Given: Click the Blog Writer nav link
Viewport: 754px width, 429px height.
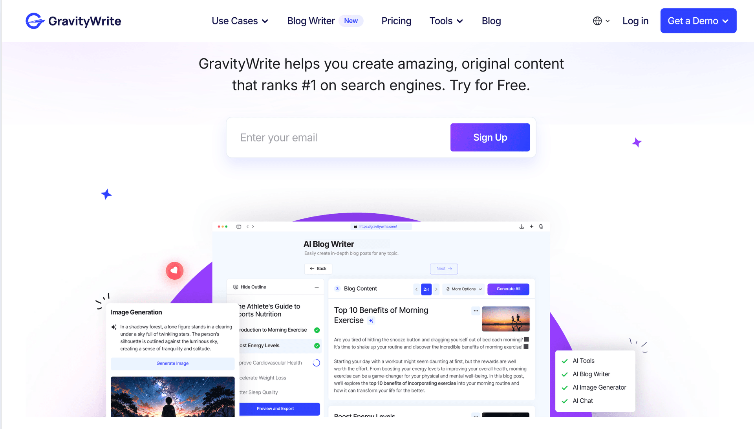Looking at the screenshot, I should (x=311, y=21).
